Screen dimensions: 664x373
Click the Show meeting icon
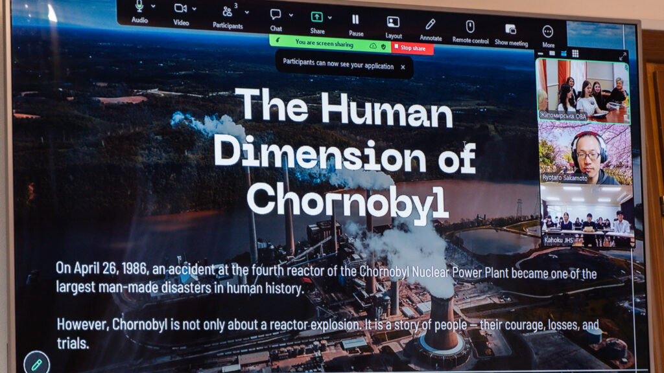coord(510,29)
